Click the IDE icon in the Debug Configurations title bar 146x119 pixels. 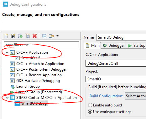5,4
